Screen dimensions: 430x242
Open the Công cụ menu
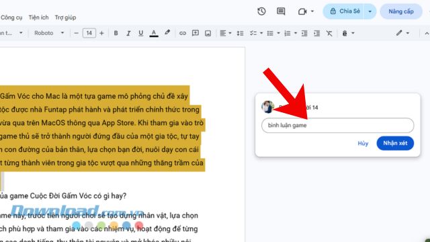coord(11,17)
